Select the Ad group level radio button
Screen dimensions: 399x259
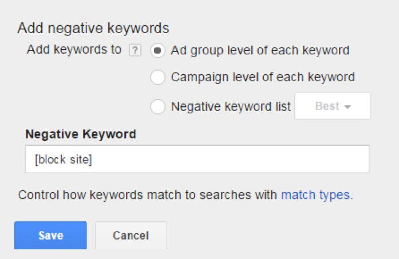pos(158,50)
